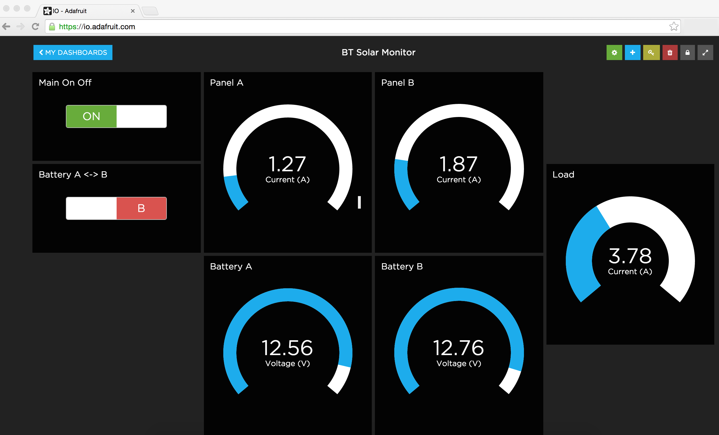Go back using the browser back arrow
719x435 pixels.
coord(6,27)
